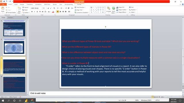Reset the slide layout

25,10
